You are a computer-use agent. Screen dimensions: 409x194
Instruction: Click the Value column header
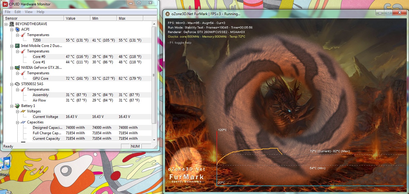click(77, 18)
